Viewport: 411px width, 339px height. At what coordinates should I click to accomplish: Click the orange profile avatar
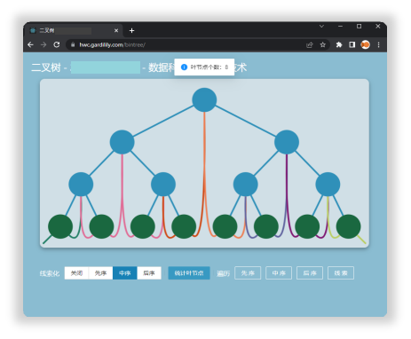tap(366, 44)
